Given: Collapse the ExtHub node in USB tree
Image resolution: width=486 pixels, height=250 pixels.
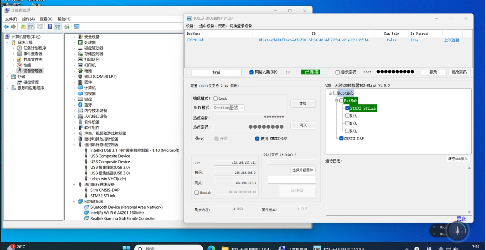Looking at the screenshot, I should 336,101.
